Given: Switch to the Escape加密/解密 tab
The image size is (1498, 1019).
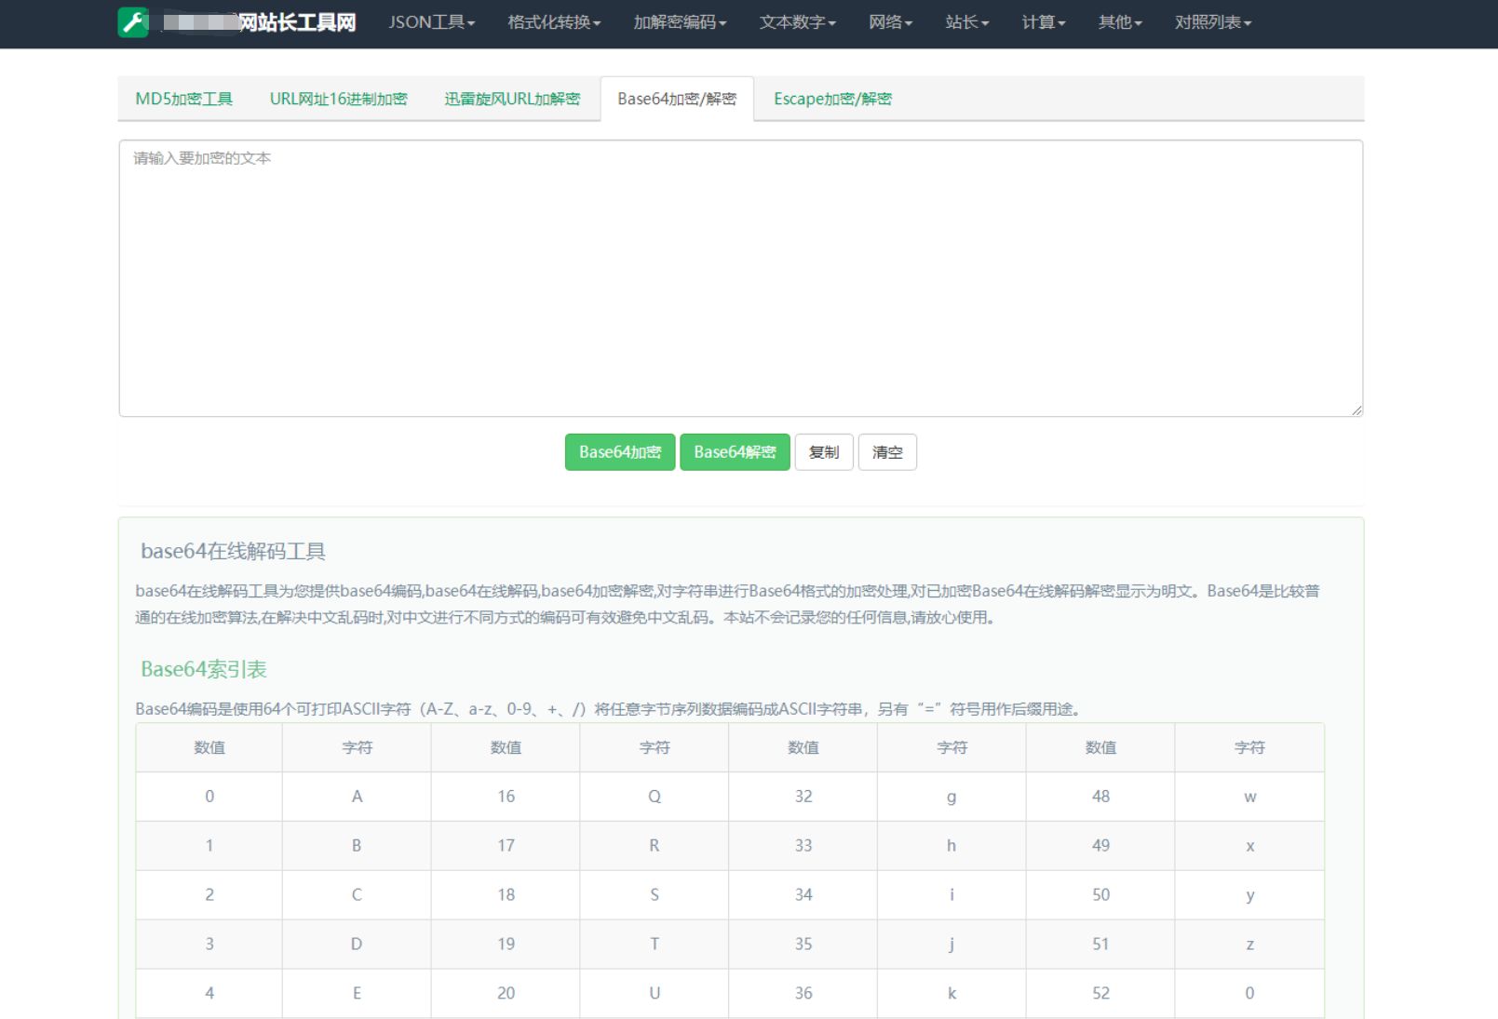Looking at the screenshot, I should click(x=832, y=99).
